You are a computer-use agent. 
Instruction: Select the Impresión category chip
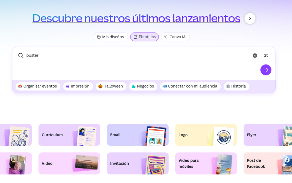tap(78, 86)
